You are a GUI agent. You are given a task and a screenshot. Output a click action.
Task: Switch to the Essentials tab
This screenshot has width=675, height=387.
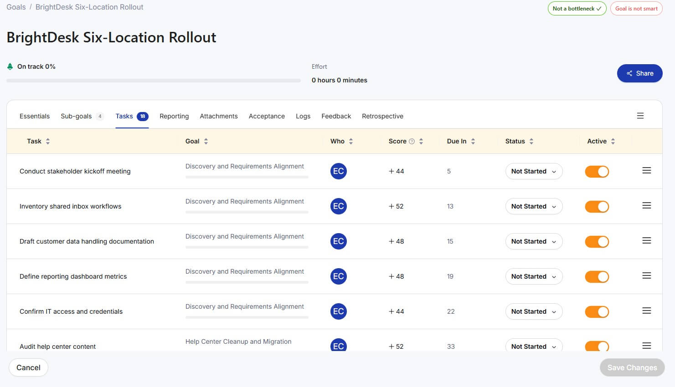click(35, 116)
